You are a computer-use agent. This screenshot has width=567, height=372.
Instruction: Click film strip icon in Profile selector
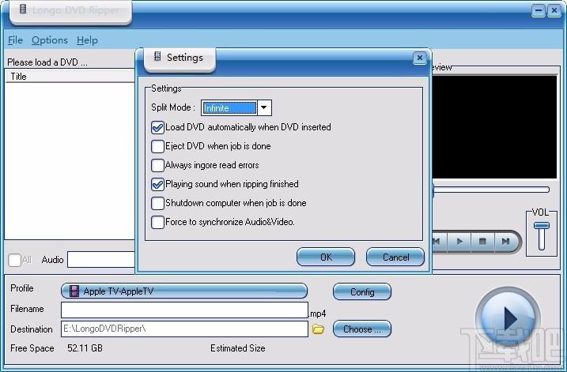[x=74, y=291]
